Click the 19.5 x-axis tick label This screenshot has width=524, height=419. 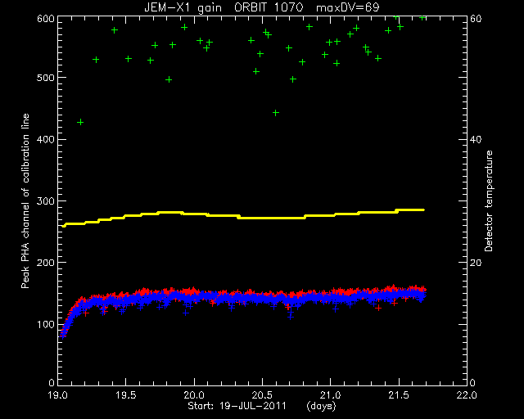(x=126, y=395)
